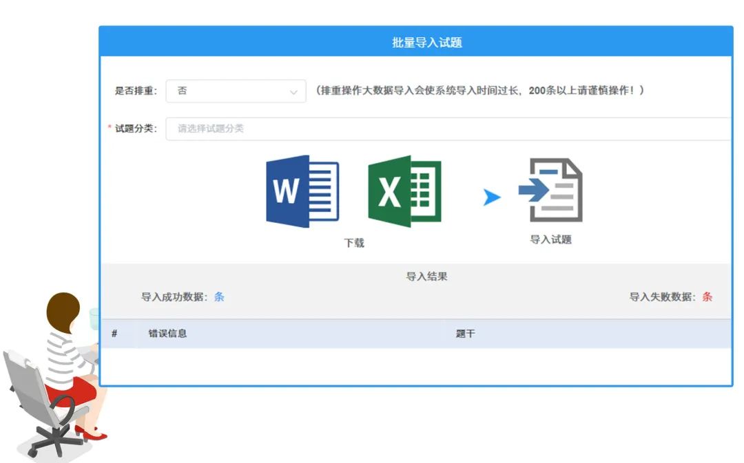
Task: Click the blue 条 success count
Action: tap(219, 297)
